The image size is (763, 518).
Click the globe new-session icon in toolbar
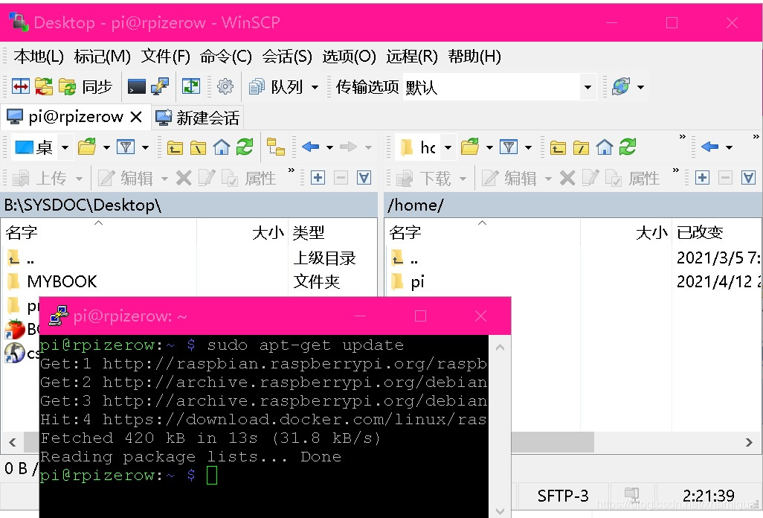click(x=621, y=86)
